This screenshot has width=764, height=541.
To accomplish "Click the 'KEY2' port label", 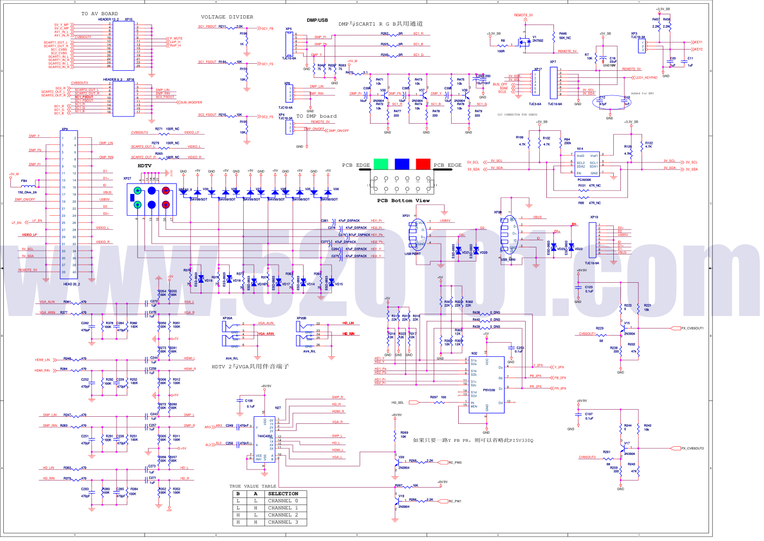I will 699,49.
